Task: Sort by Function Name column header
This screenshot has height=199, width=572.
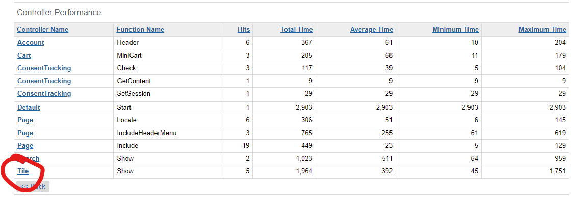Action: (x=140, y=30)
